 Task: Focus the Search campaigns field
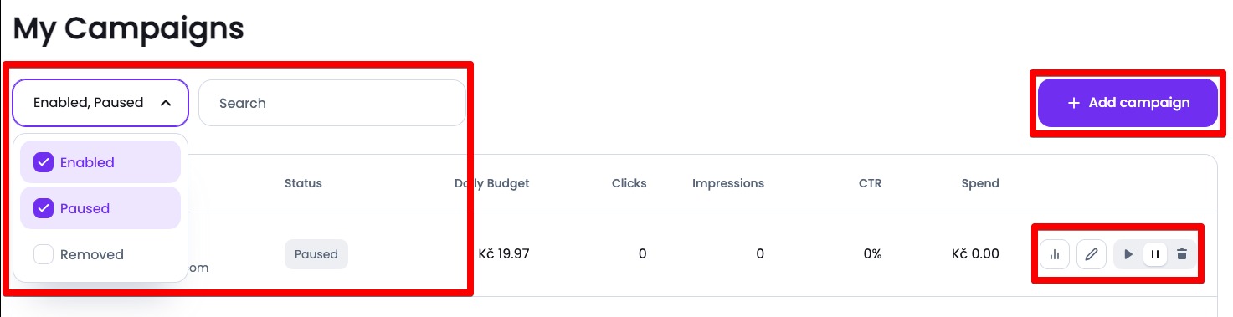(x=332, y=103)
